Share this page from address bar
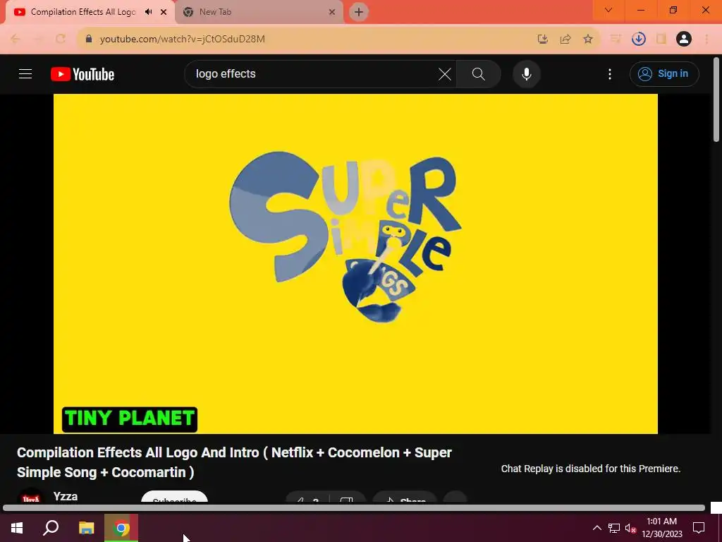The image size is (722, 542). pyautogui.click(x=565, y=40)
